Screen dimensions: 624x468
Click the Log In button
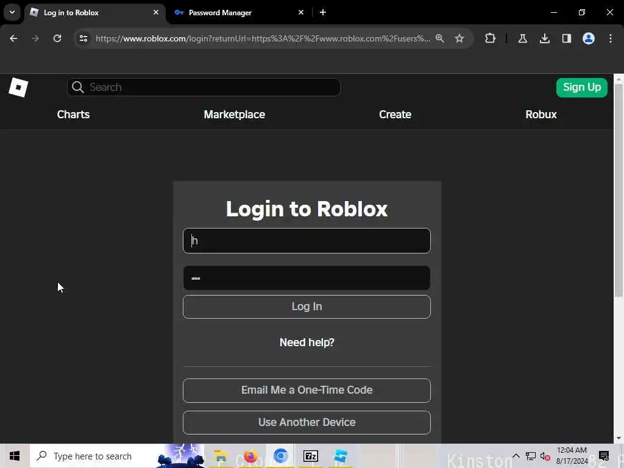pyautogui.click(x=307, y=307)
